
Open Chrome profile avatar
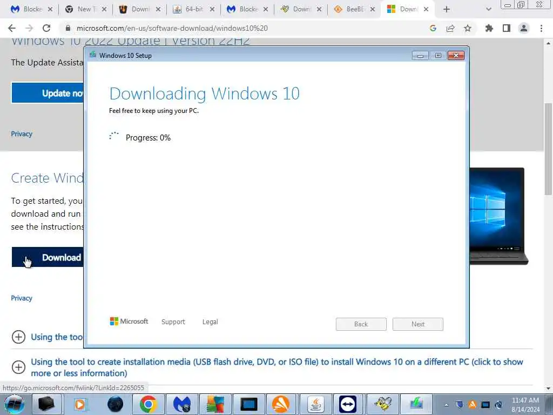pos(524,28)
